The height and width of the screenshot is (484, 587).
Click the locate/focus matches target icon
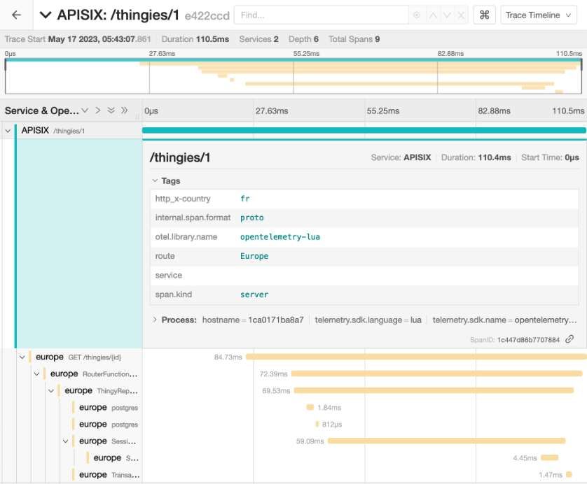pos(417,15)
